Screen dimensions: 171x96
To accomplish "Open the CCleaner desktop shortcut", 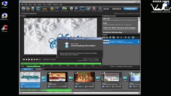I will point(5,29).
